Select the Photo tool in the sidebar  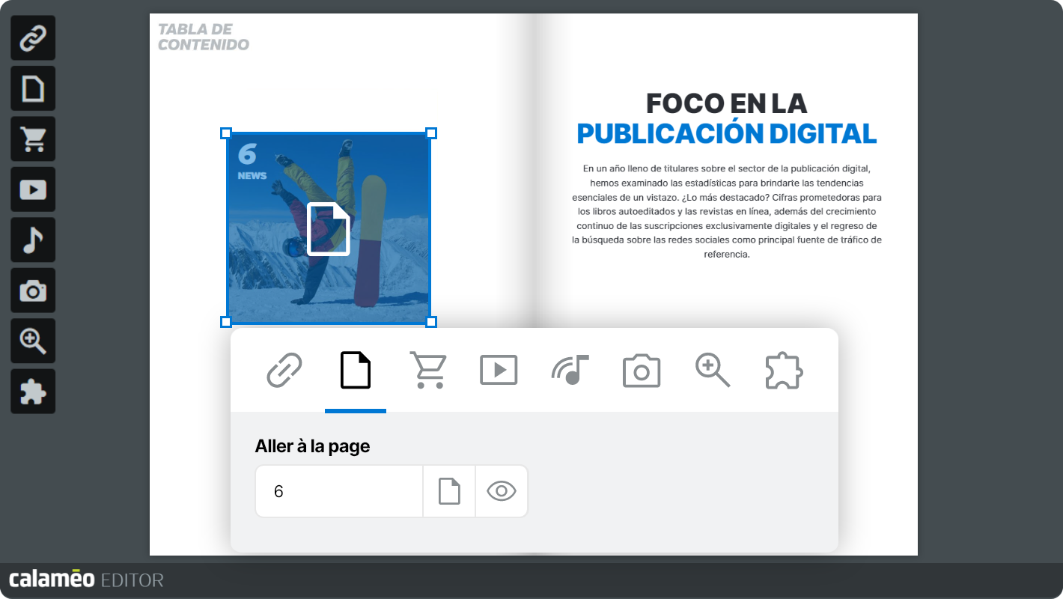33,290
